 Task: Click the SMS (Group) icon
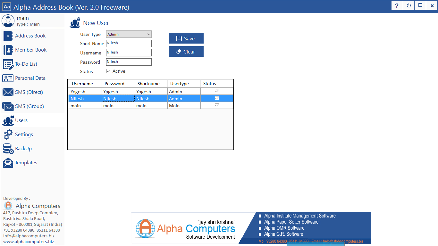tap(8, 106)
